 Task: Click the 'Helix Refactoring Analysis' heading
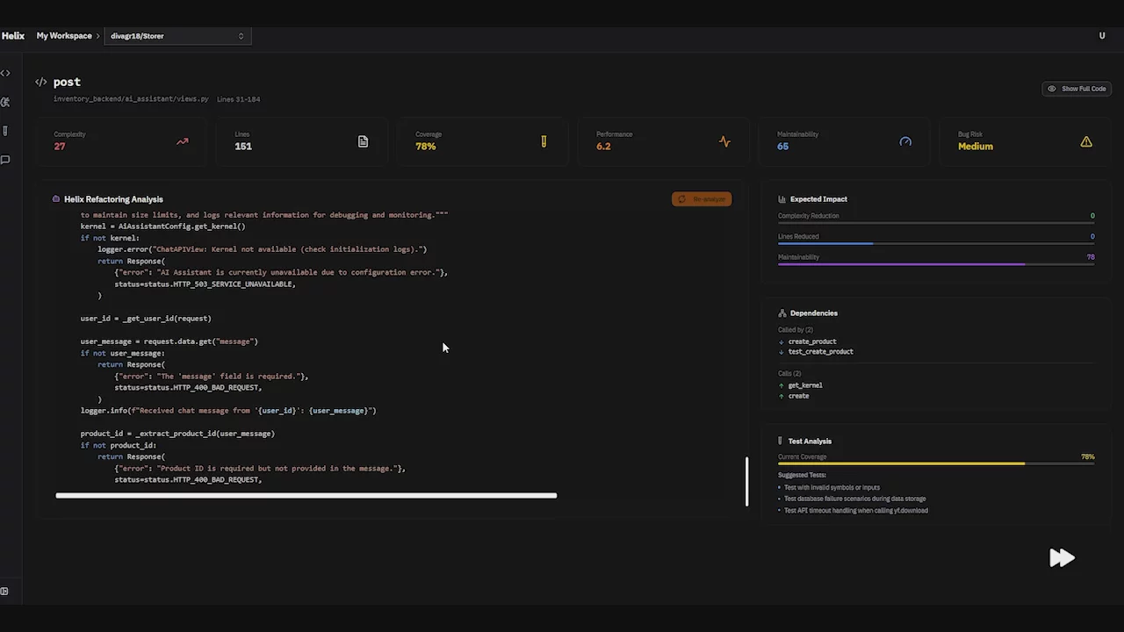pyautogui.click(x=113, y=199)
